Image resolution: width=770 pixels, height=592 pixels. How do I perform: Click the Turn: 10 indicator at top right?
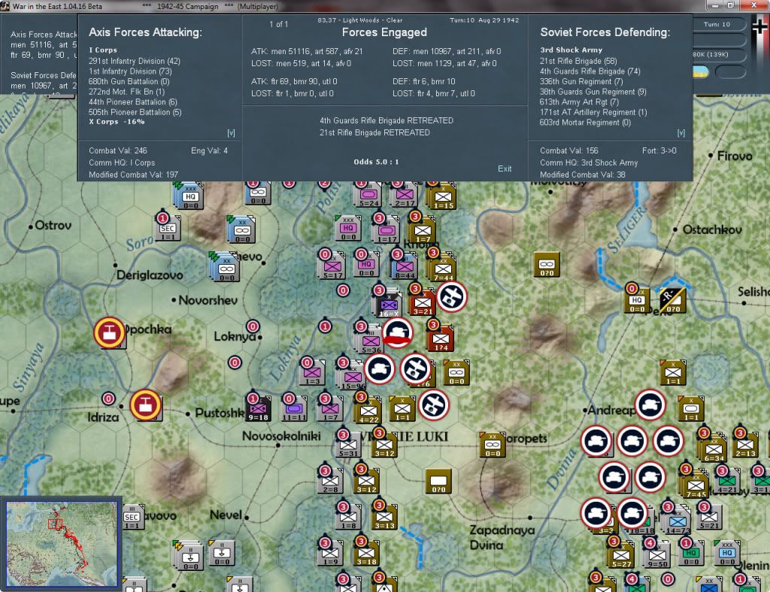tap(717, 24)
